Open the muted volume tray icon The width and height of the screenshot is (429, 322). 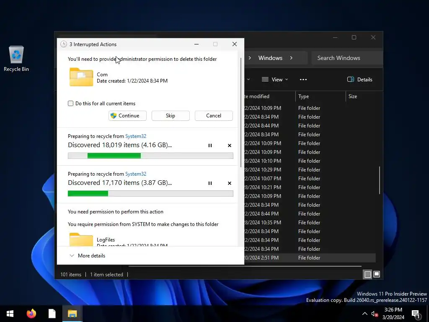[x=375, y=314]
